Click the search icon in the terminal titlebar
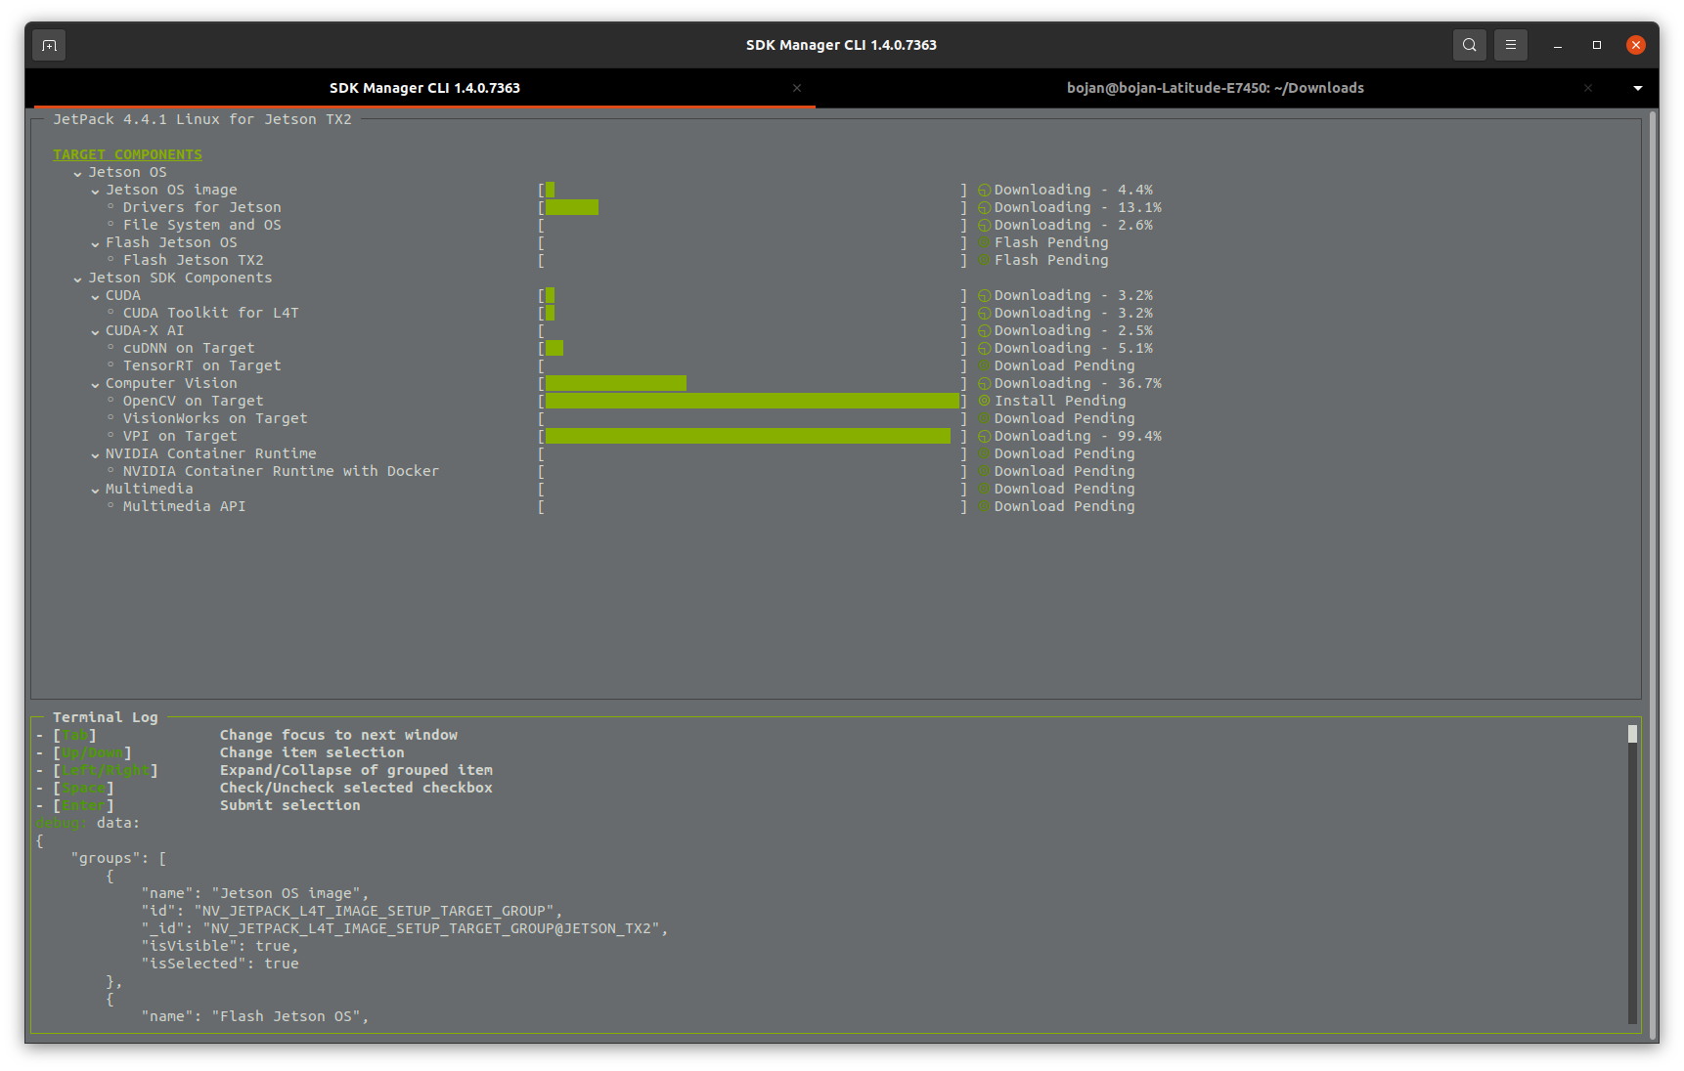This screenshot has width=1684, height=1071. (1469, 44)
